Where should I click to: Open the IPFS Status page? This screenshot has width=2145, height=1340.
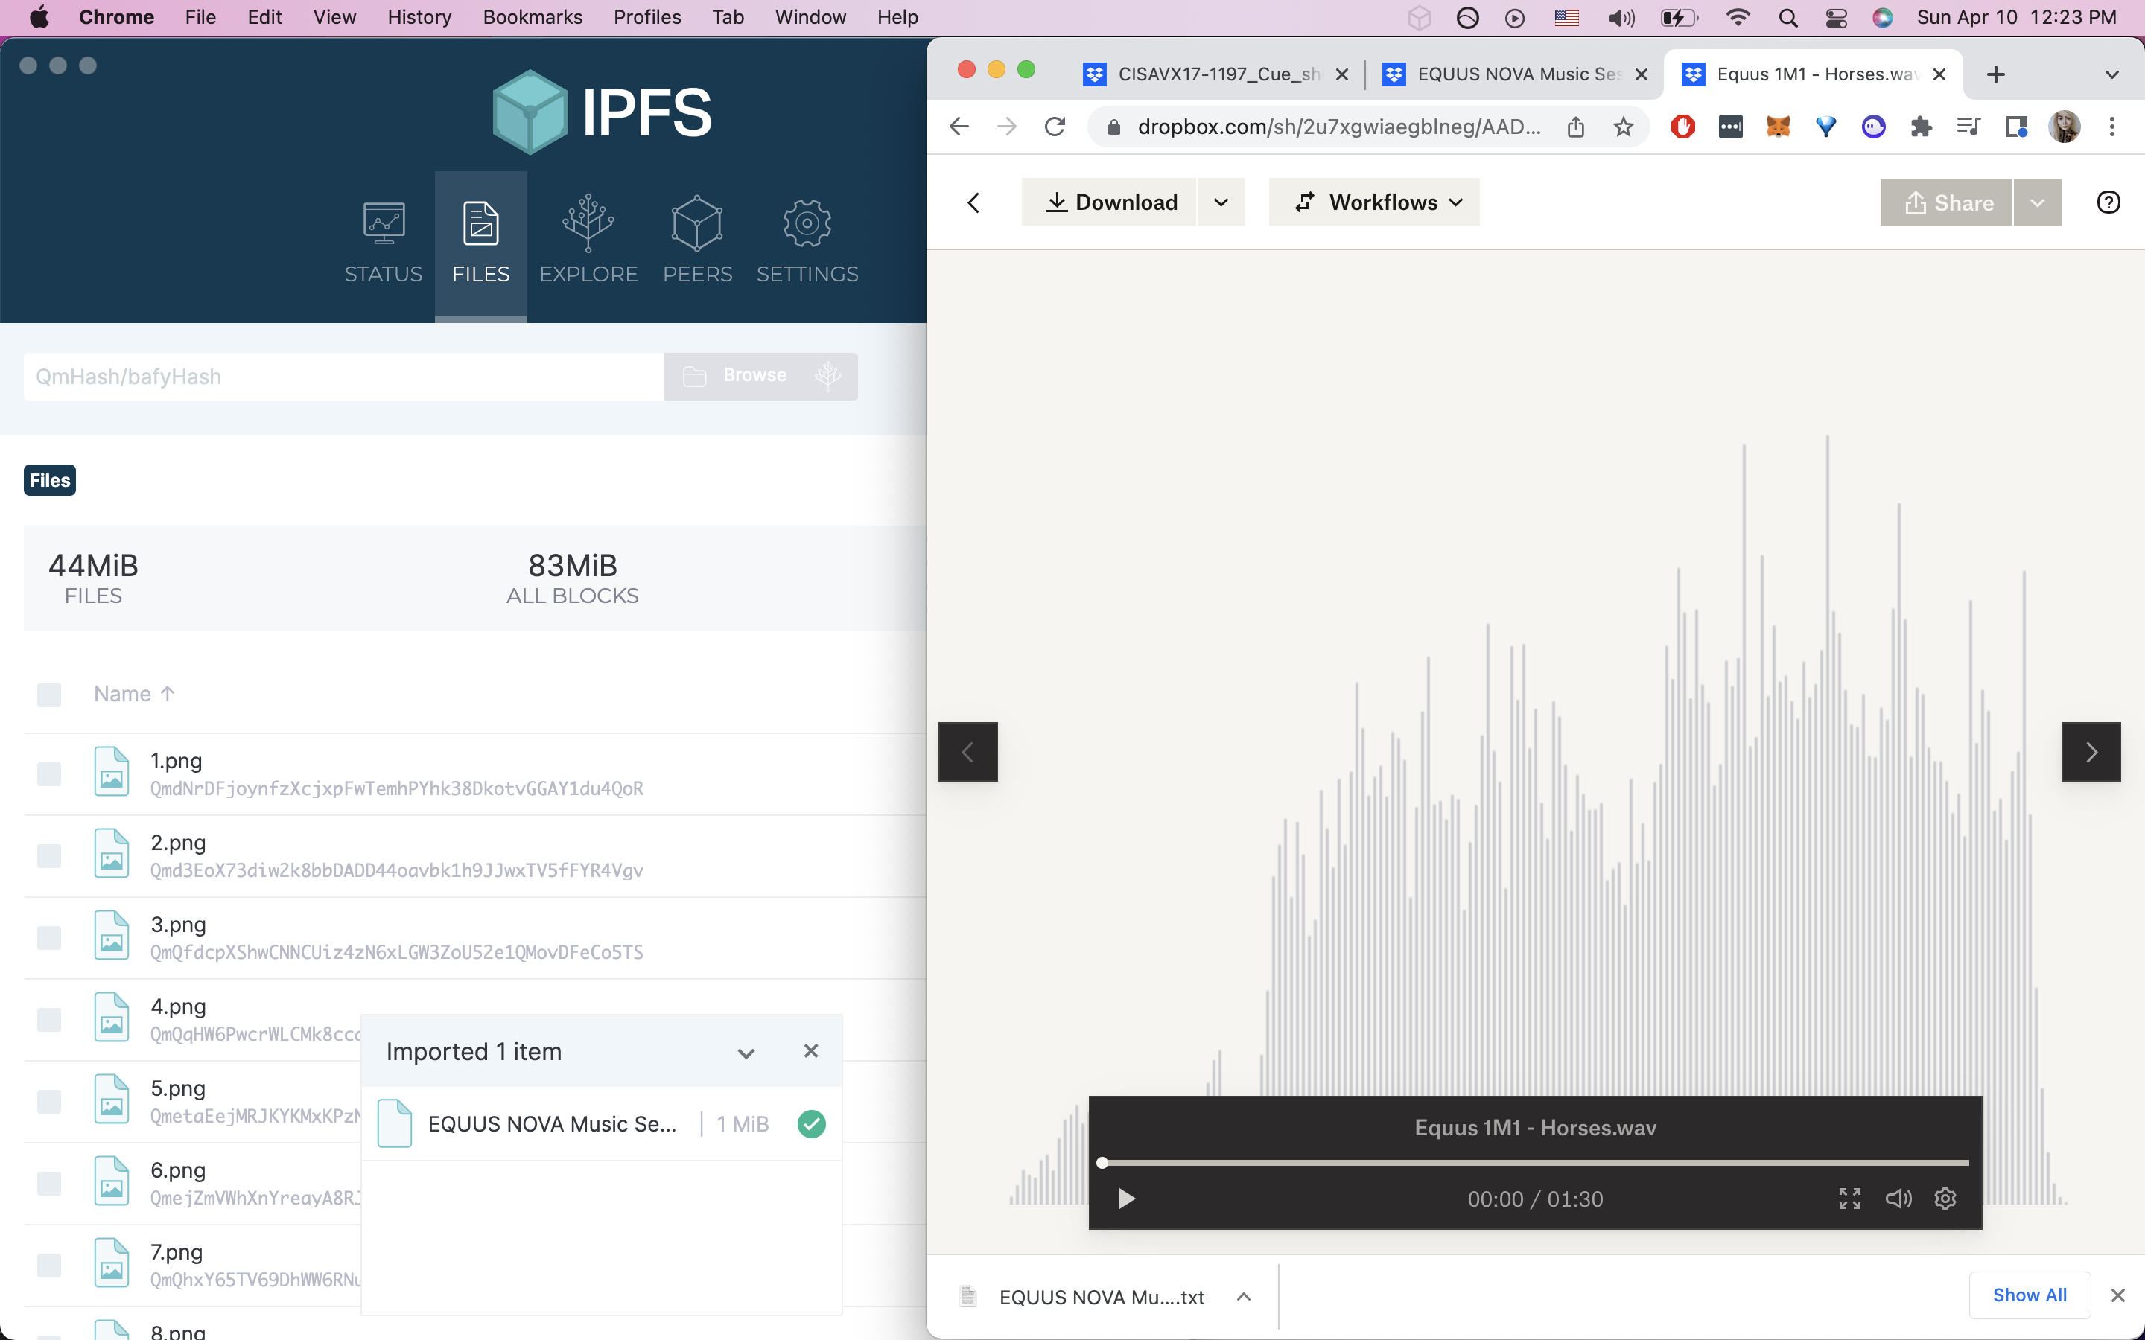click(x=383, y=240)
